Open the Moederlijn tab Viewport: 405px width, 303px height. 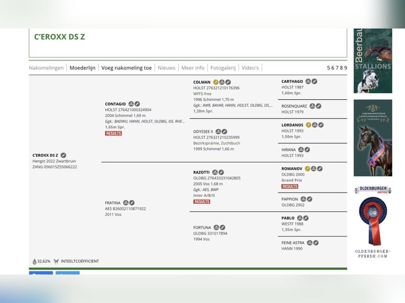(x=82, y=68)
